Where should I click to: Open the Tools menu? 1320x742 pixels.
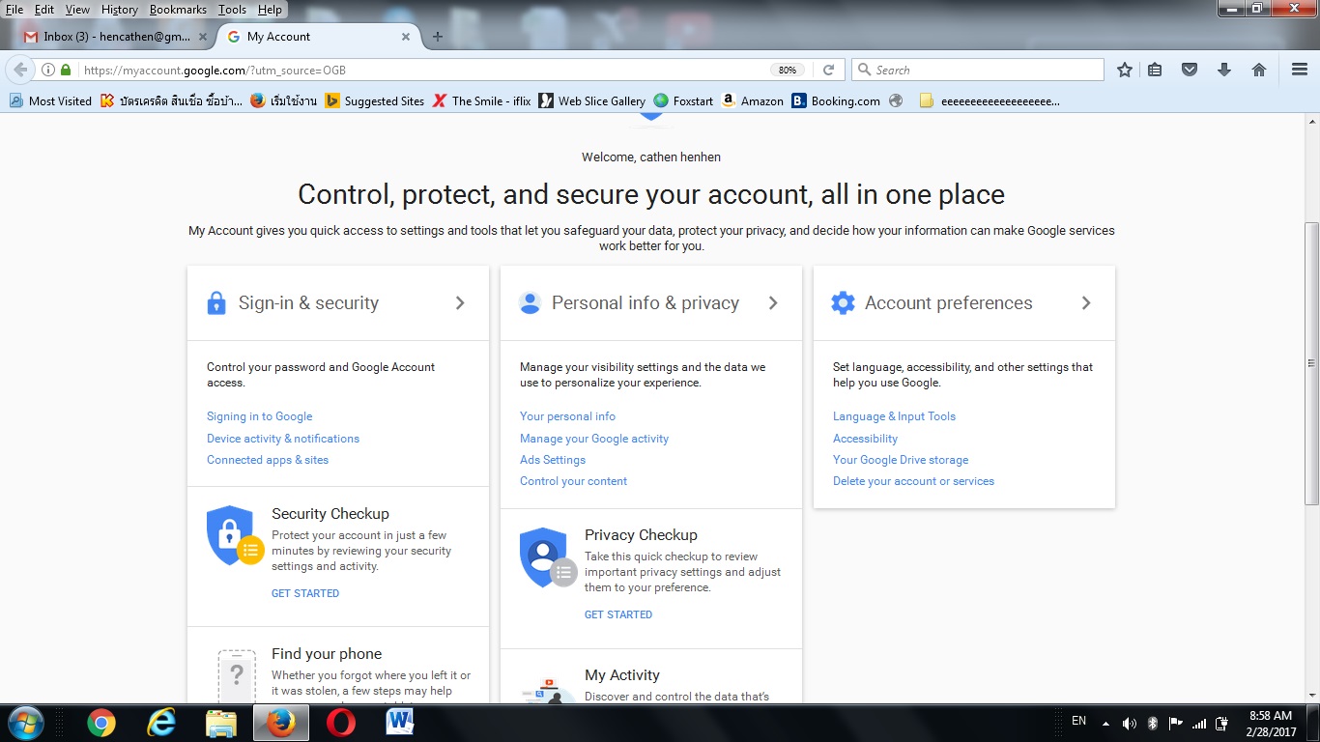pos(232,10)
